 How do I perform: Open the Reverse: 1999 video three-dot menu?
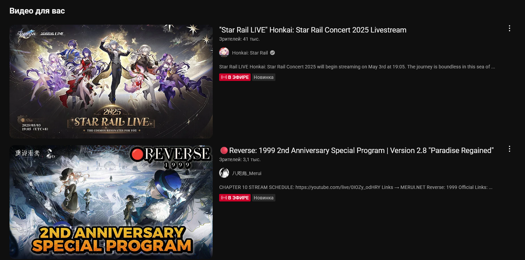click(509, 149)
